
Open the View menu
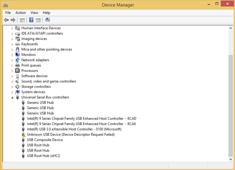[34, 13]
